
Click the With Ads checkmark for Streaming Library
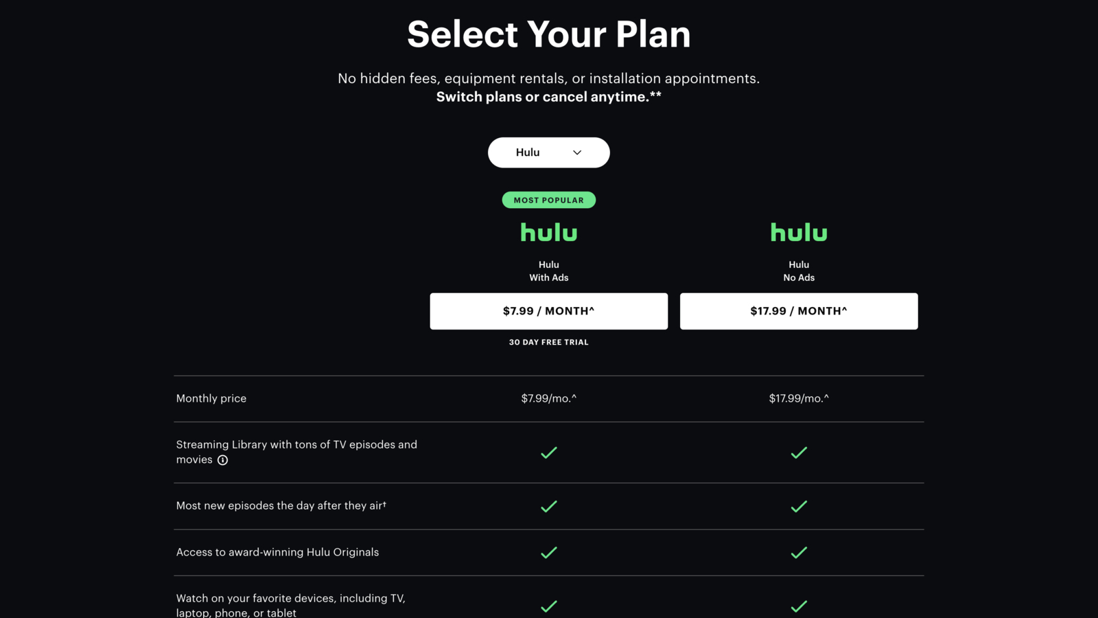tap(548, 452)
